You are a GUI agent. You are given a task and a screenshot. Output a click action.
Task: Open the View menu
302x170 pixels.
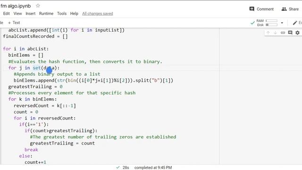[17, 14]
